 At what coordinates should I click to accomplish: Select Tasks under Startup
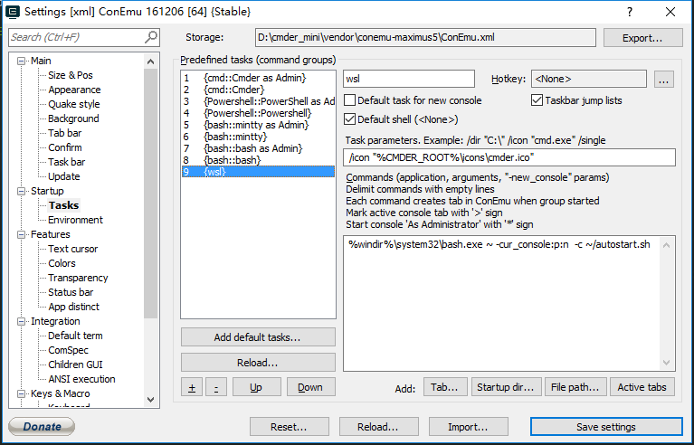pyautogui.click(x=63, y=205)
